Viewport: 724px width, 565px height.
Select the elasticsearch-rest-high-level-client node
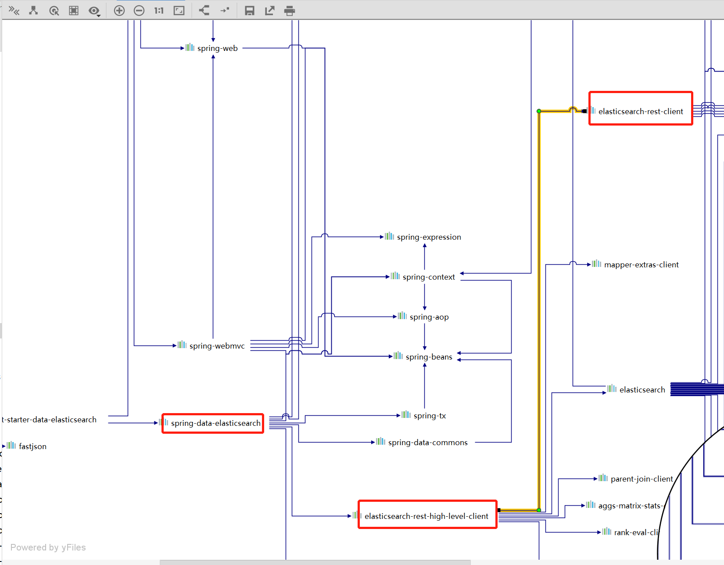point(426,516)
